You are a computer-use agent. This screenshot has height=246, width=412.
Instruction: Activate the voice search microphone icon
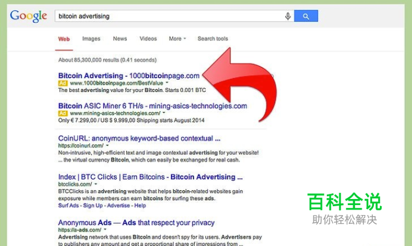click(288, 16)
